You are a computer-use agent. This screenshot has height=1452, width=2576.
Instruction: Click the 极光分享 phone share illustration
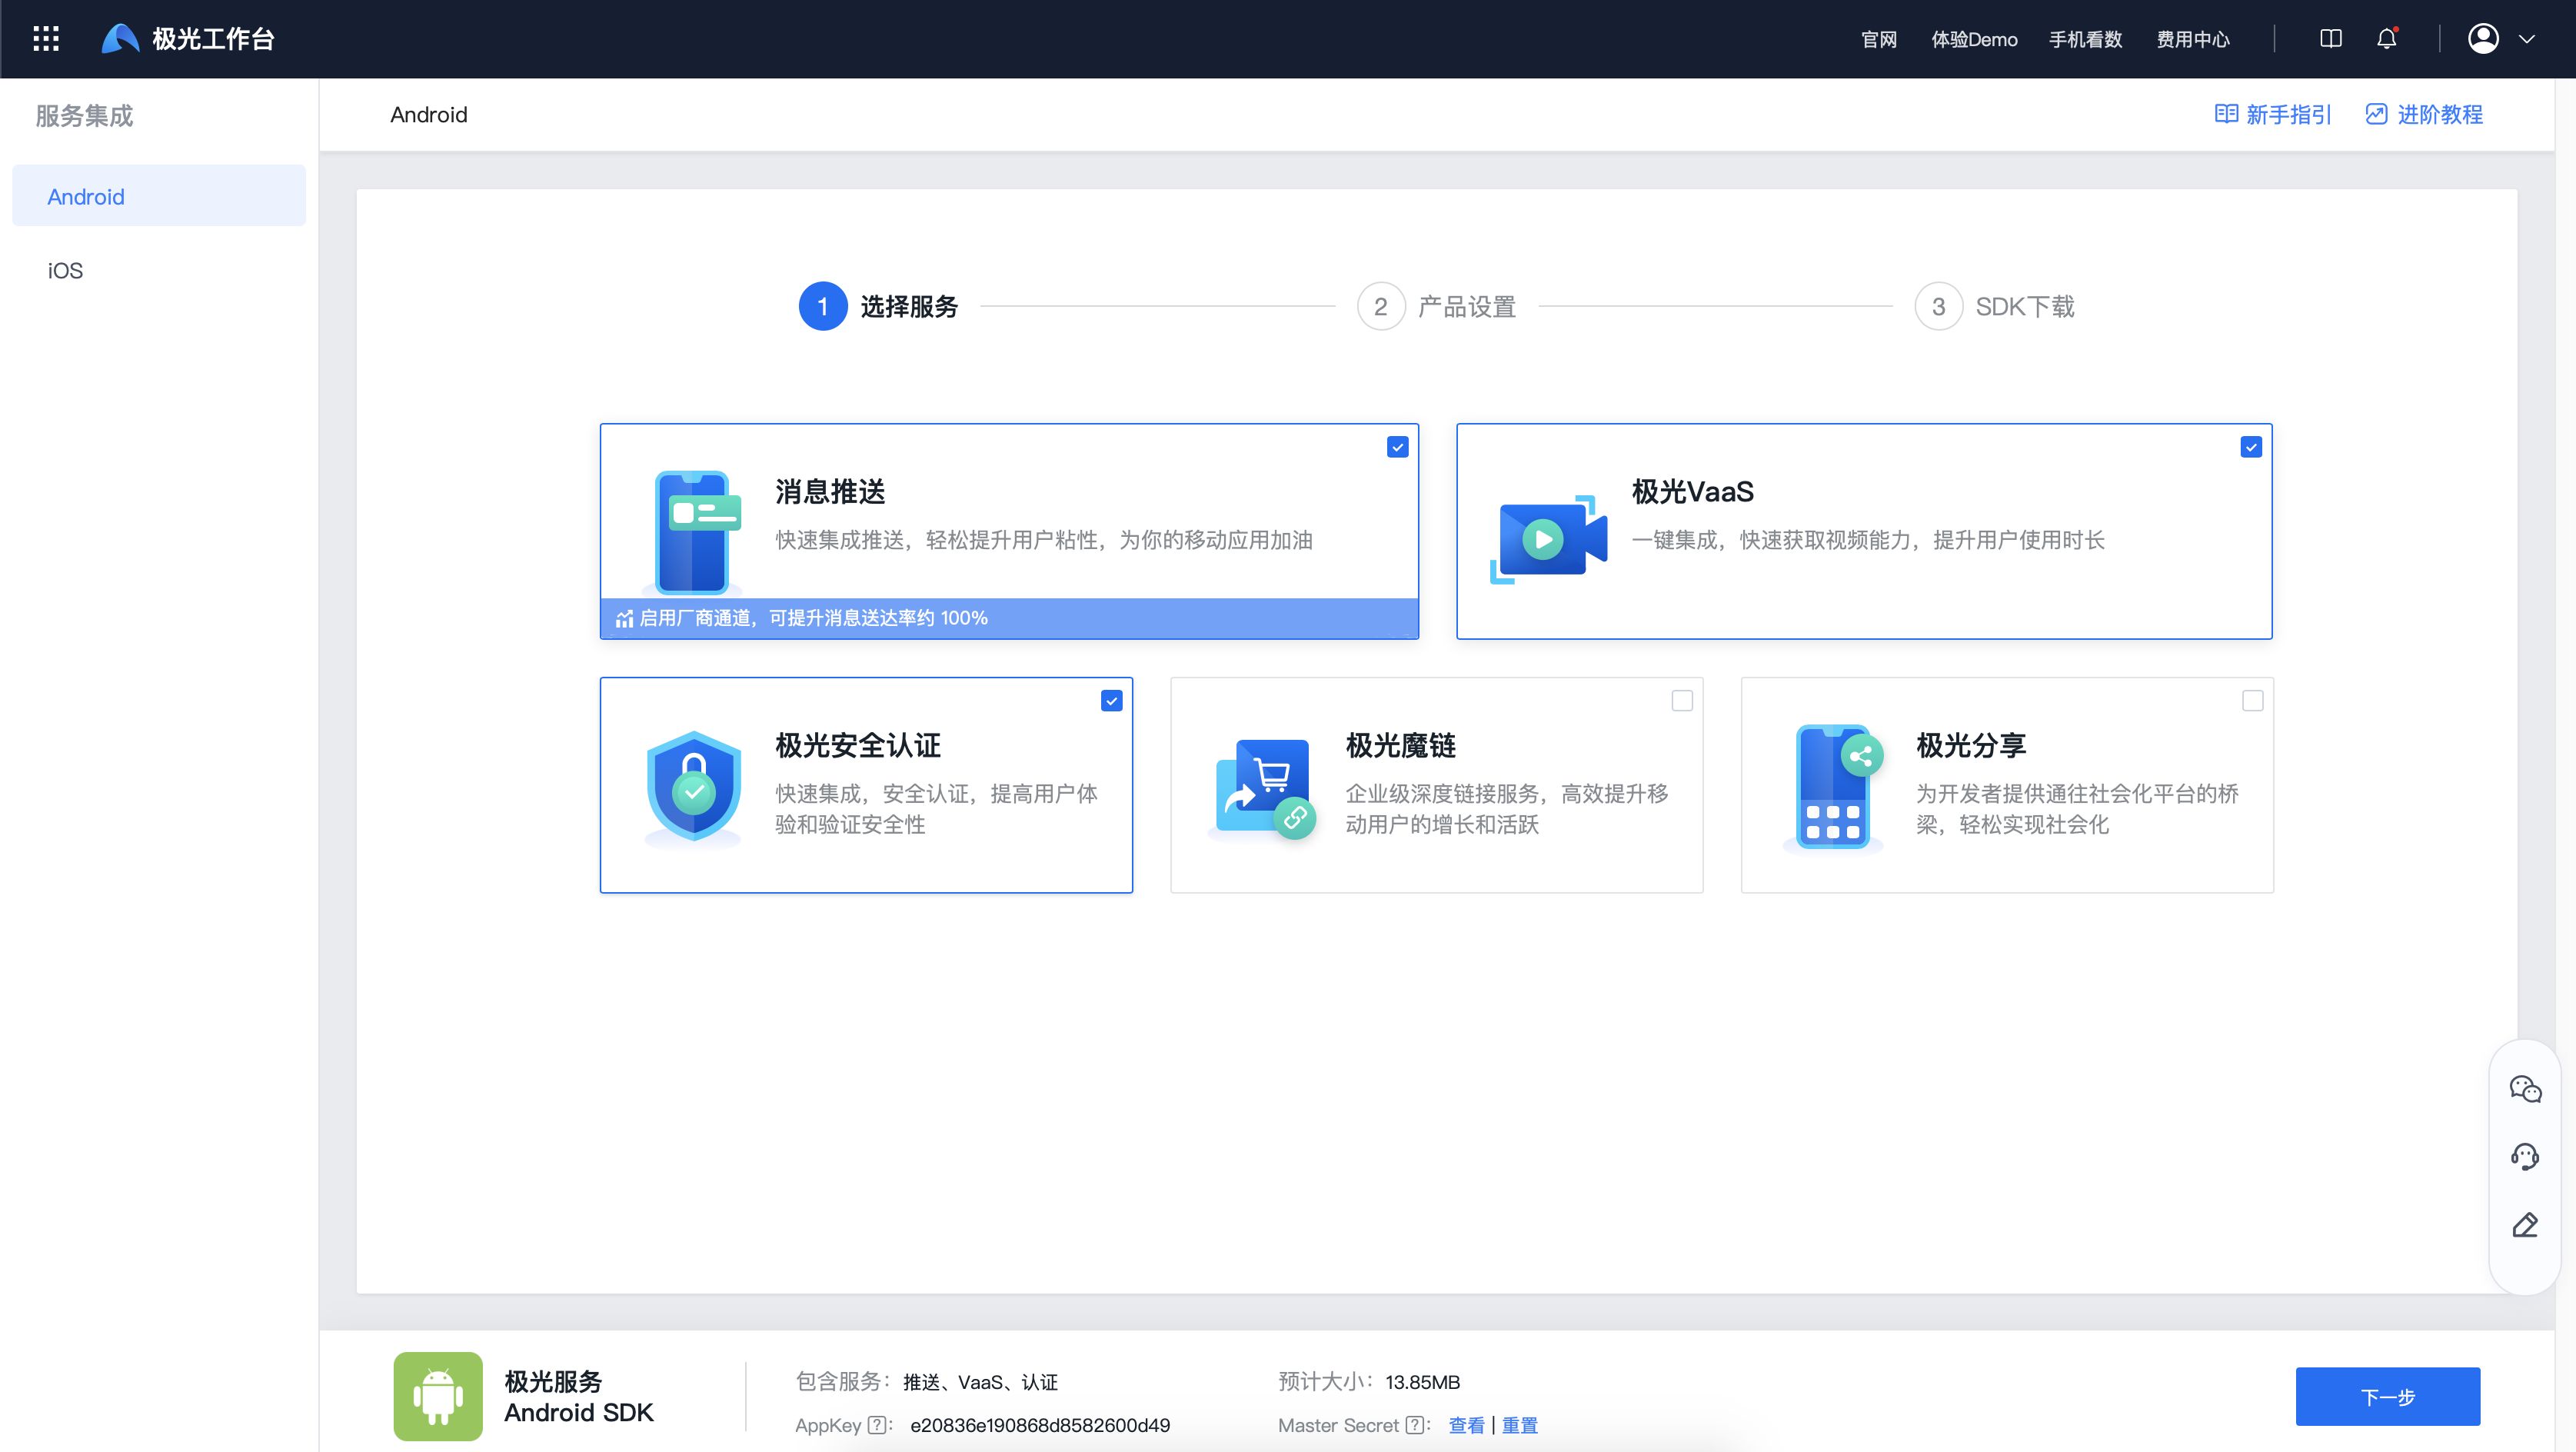pyautogui.click(x=1834, y=788)
